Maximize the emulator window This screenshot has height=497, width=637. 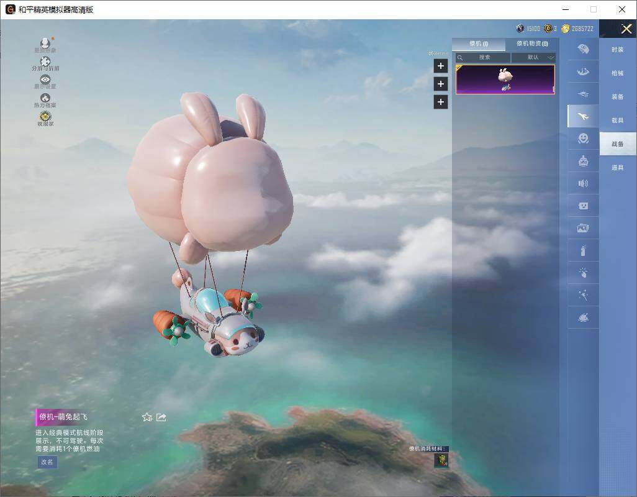pos(594,9)
